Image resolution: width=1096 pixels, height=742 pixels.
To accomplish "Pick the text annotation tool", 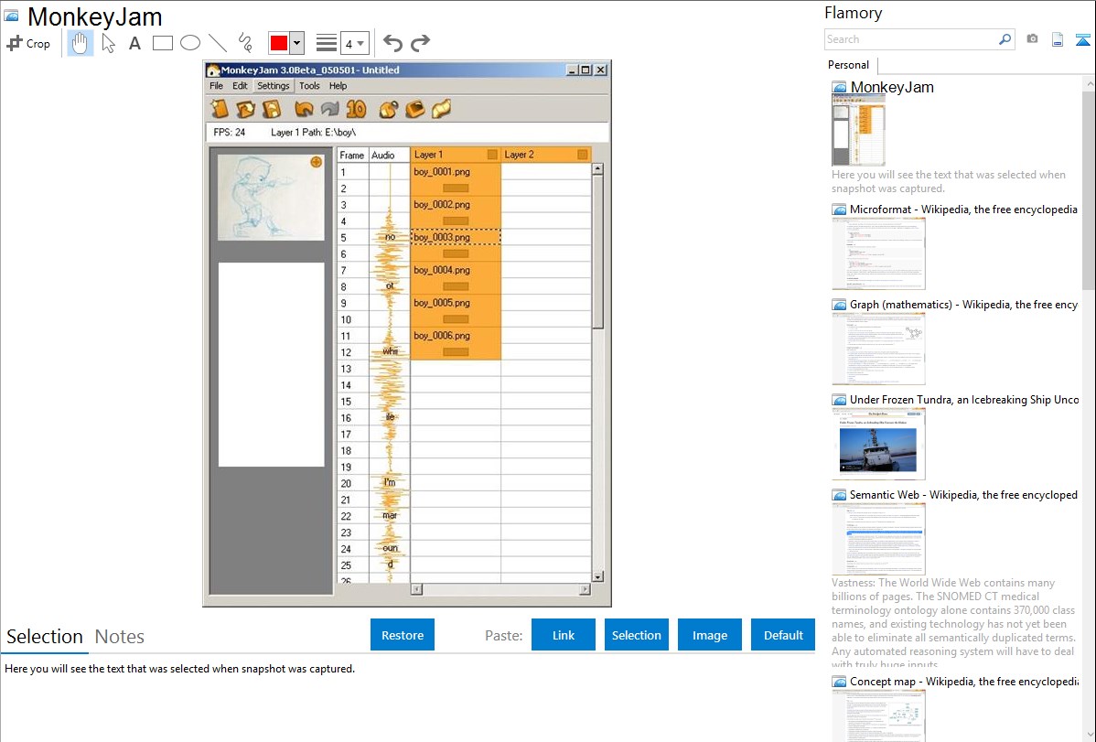I will coord(134,43).
